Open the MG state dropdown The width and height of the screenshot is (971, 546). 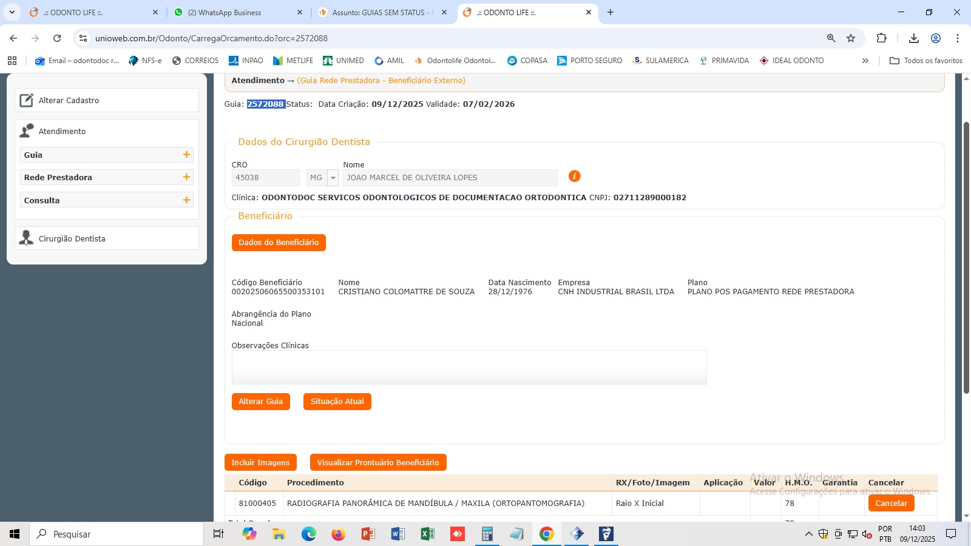click(x=333, y=178)
